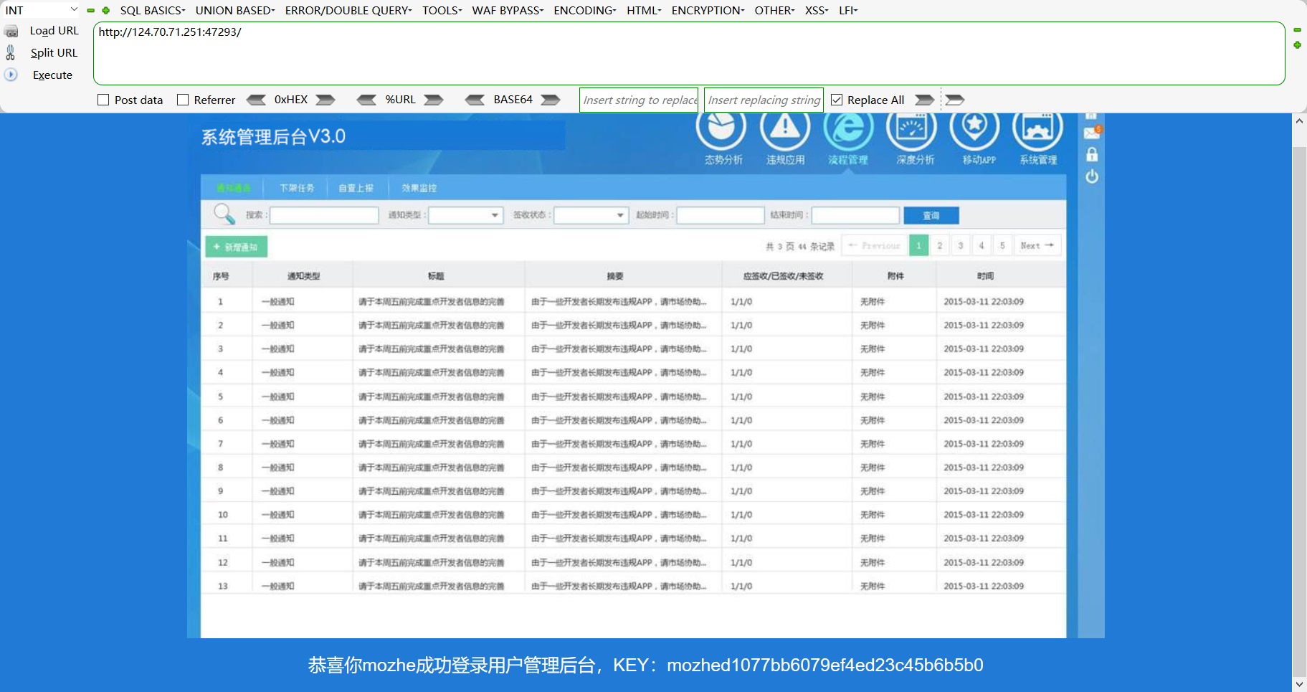The height and width of the screenshot is (692, 1307).
Task: Go to pagination page 2
Action: pyautogui.click(x=940, y=245)
